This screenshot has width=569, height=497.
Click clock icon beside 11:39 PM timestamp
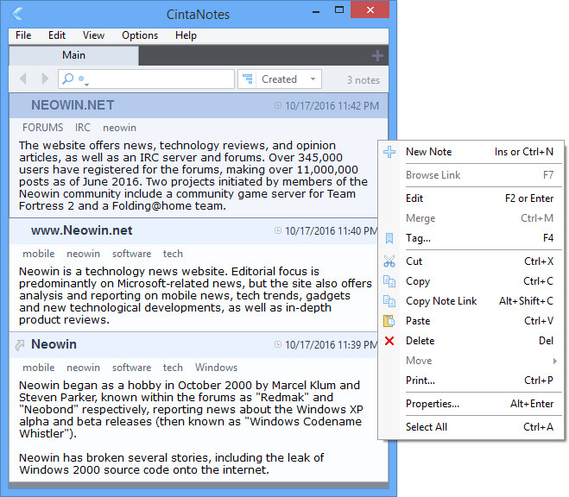278,344
